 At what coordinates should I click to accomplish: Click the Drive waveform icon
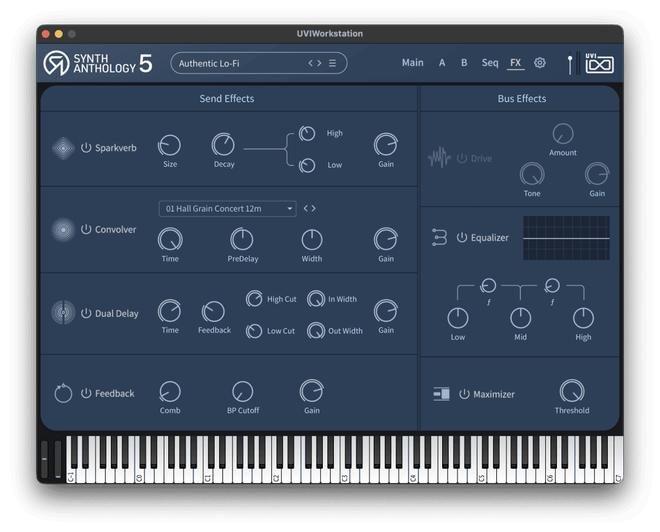pyautogui.click(x=440, y=157)
